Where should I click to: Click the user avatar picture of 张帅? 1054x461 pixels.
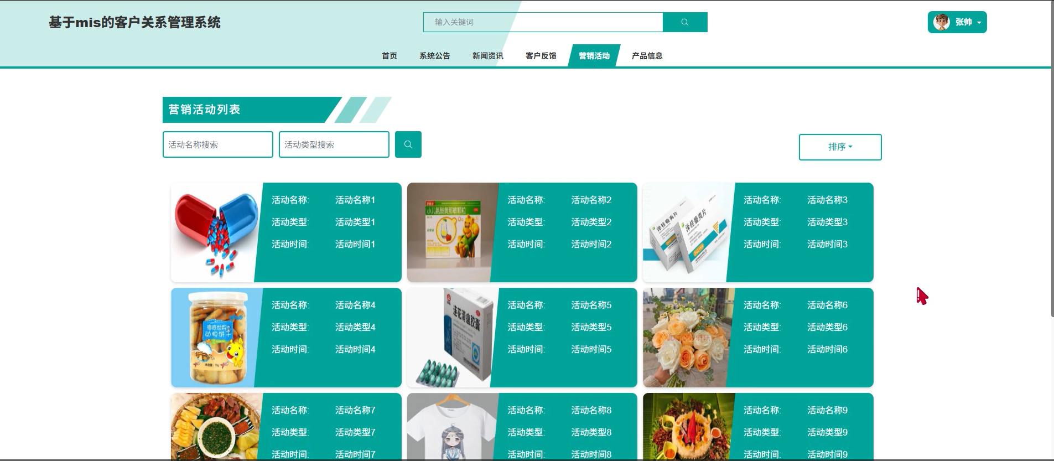tap(942, 22)
